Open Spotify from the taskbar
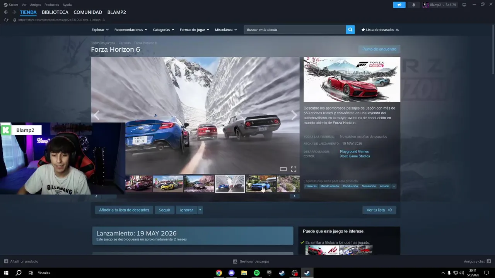 pos(257,273)
